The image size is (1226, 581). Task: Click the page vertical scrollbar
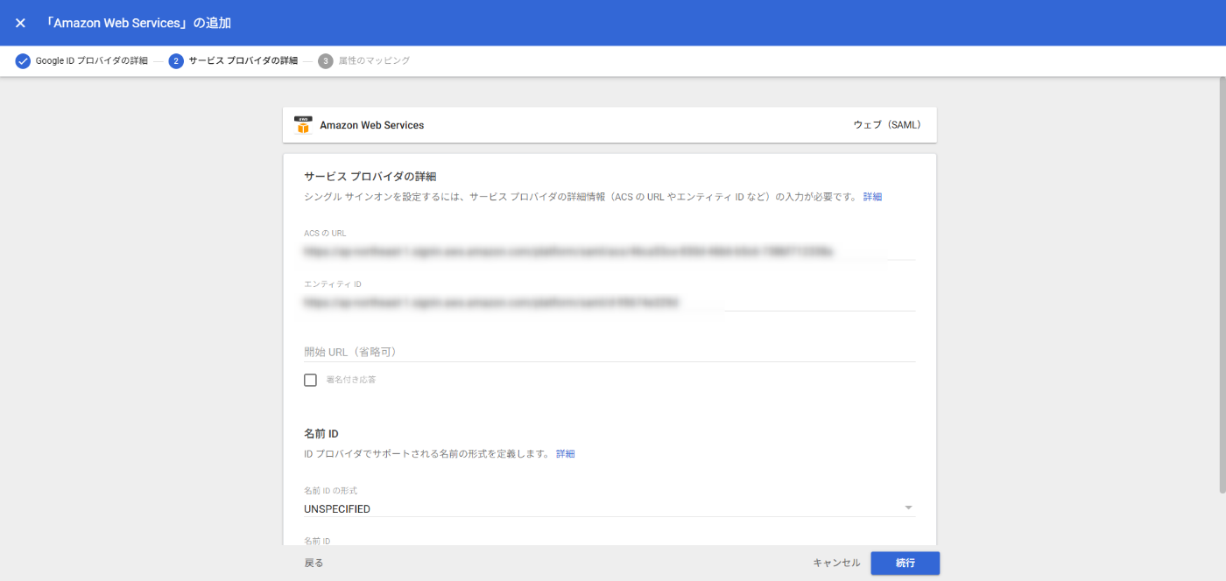pos(1222,284)
